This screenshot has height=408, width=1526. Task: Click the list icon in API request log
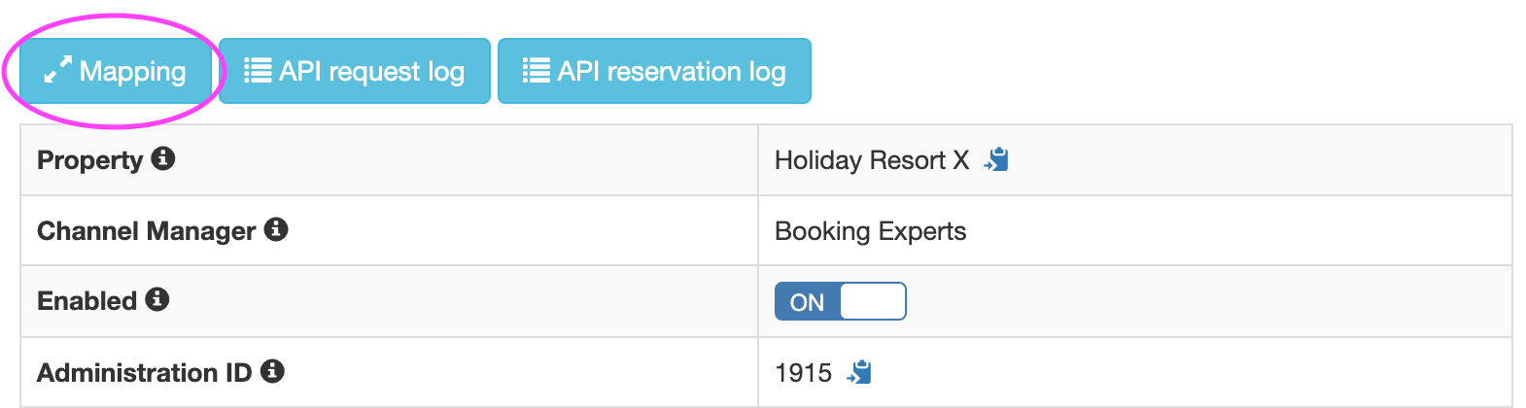(x=258, y=71)
